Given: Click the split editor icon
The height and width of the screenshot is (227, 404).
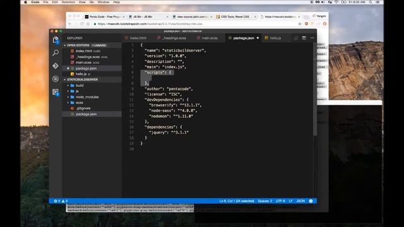Looking at the screenshot, I should click(304, 38).
